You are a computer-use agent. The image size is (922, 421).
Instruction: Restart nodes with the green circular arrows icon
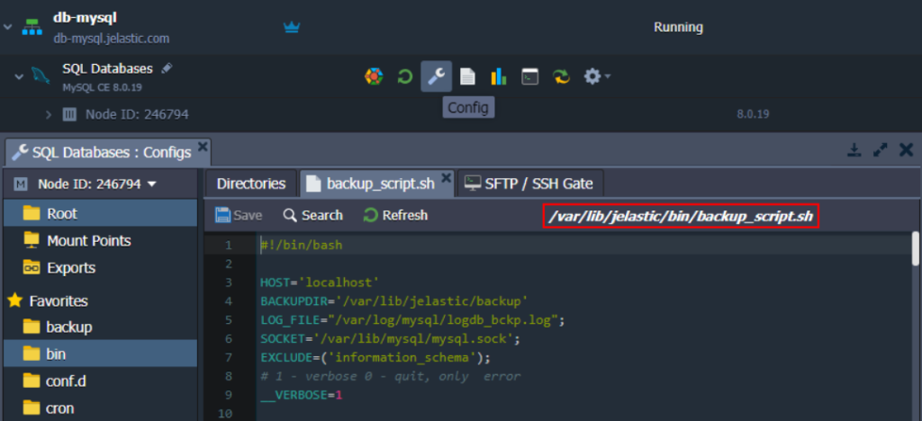coord(405,76)
